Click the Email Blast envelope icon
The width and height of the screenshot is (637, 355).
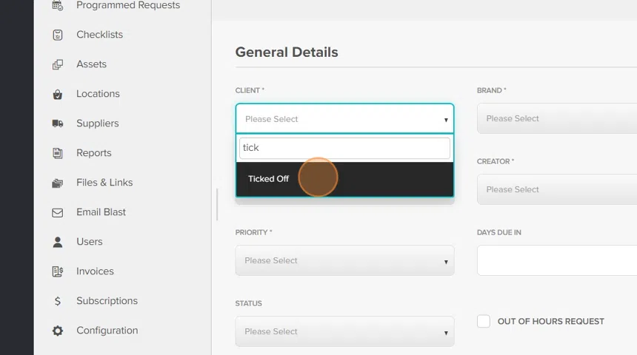(x=58, y=212)
